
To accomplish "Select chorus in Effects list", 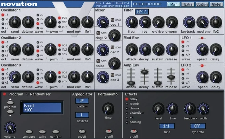I will click(127, 109).
